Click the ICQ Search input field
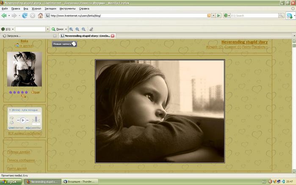 point(254,16)
